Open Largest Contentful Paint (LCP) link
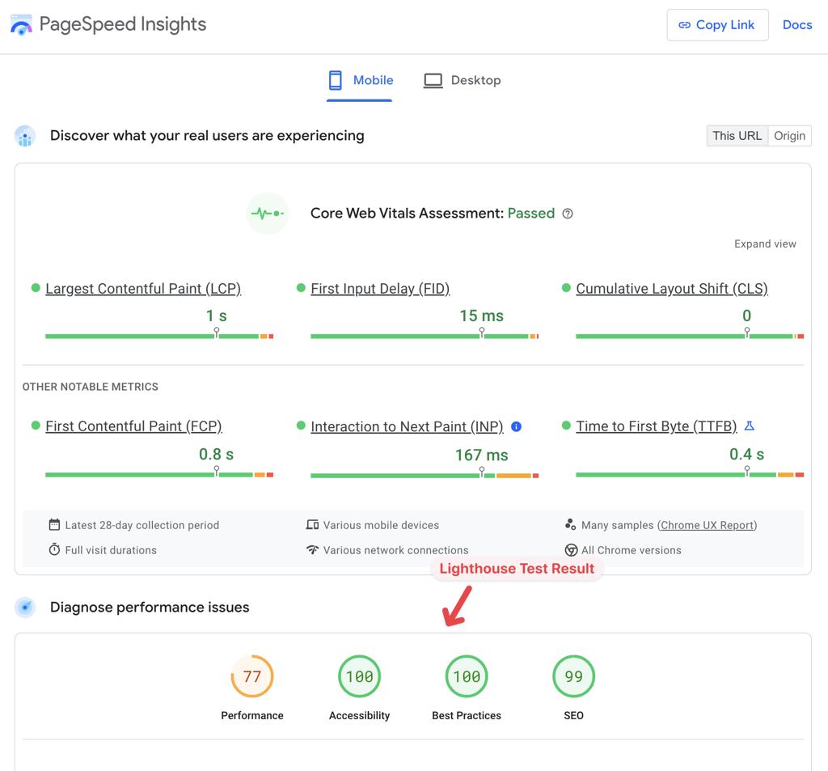The width and height of the screenshot is (828, 771). click(143, 289)
